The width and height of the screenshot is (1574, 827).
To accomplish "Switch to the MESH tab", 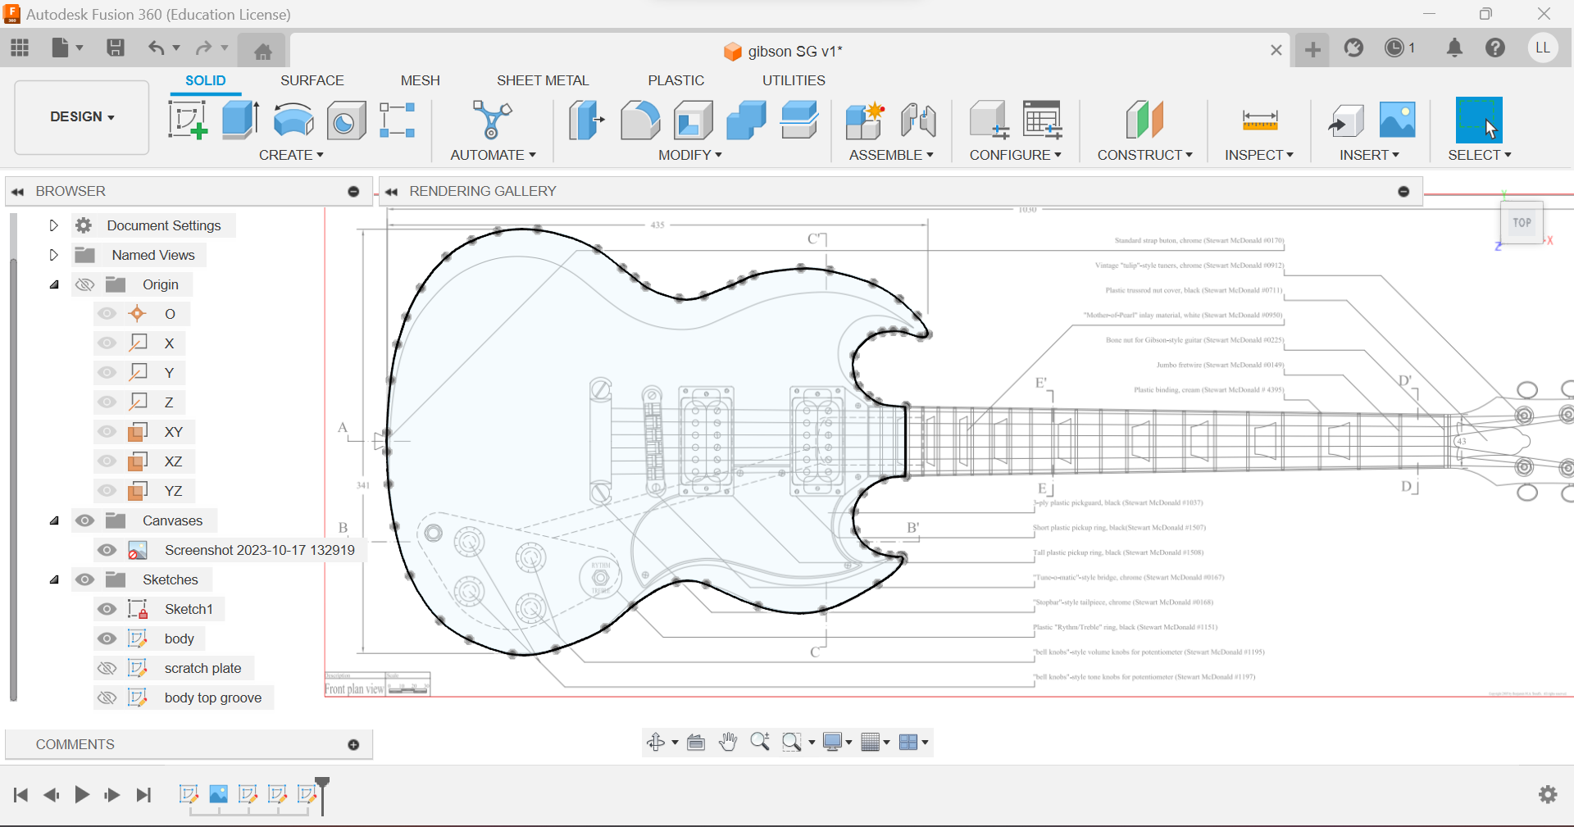I will [x=420, y=80].
